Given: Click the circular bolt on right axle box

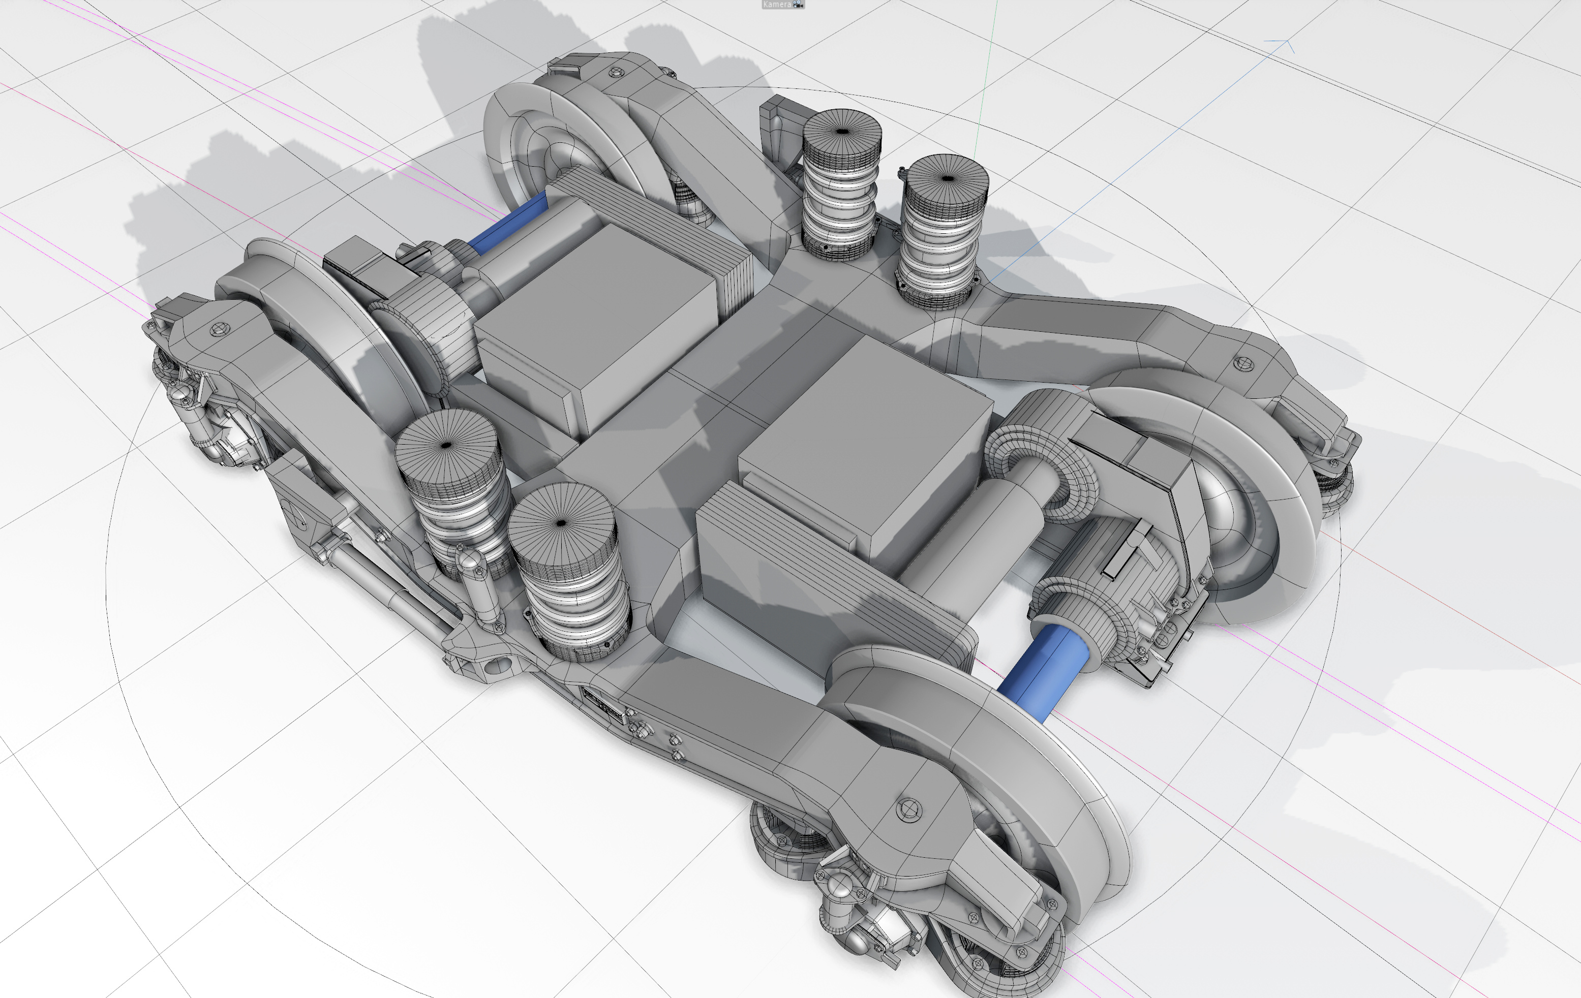Looking at the screenshot, I should coord(1243,362).
